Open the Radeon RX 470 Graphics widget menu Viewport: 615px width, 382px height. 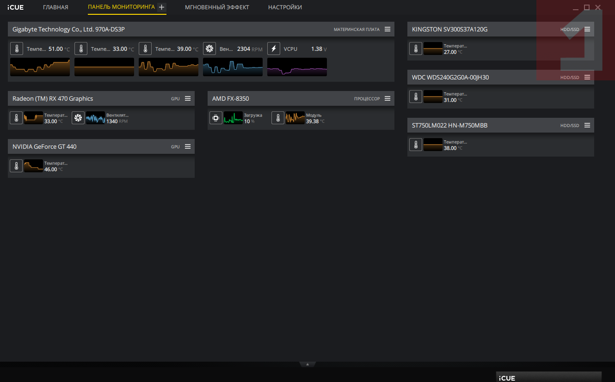tap(188, 98)
